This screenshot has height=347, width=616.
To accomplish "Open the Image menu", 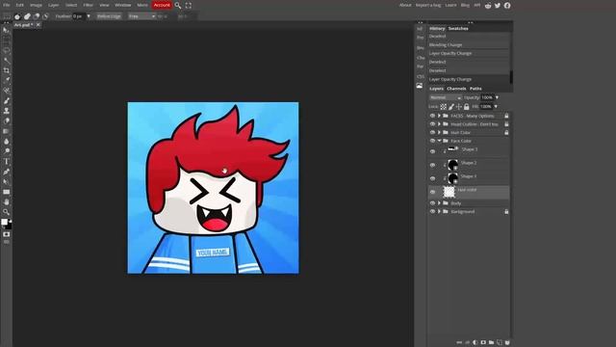I will 36,6.
